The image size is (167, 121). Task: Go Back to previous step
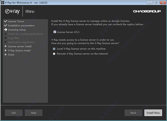point(133,113)
